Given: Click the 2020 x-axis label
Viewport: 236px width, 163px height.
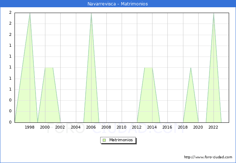Looking at the screenshot, I should [198, 127].
